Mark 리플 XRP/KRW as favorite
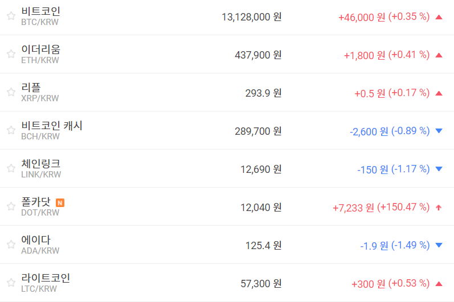 pyautogui.click(x=11, y=92)
